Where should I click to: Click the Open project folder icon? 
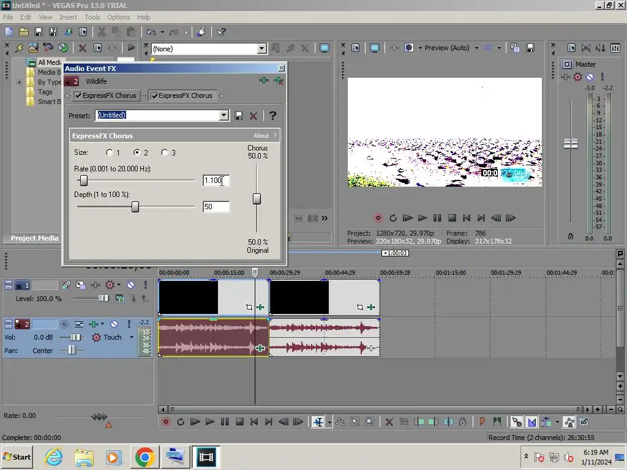coord(24,32)
